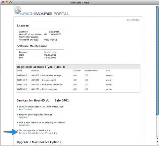Image resolution: width=159 pixels, height=146 pixels.
Task: Click the Activation date 02/24/2011
Action: click(51, 40)
